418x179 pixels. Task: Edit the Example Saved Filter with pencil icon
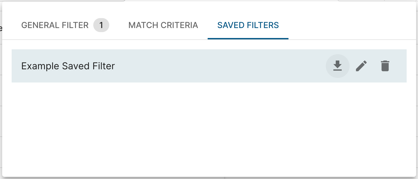(361, 66)
